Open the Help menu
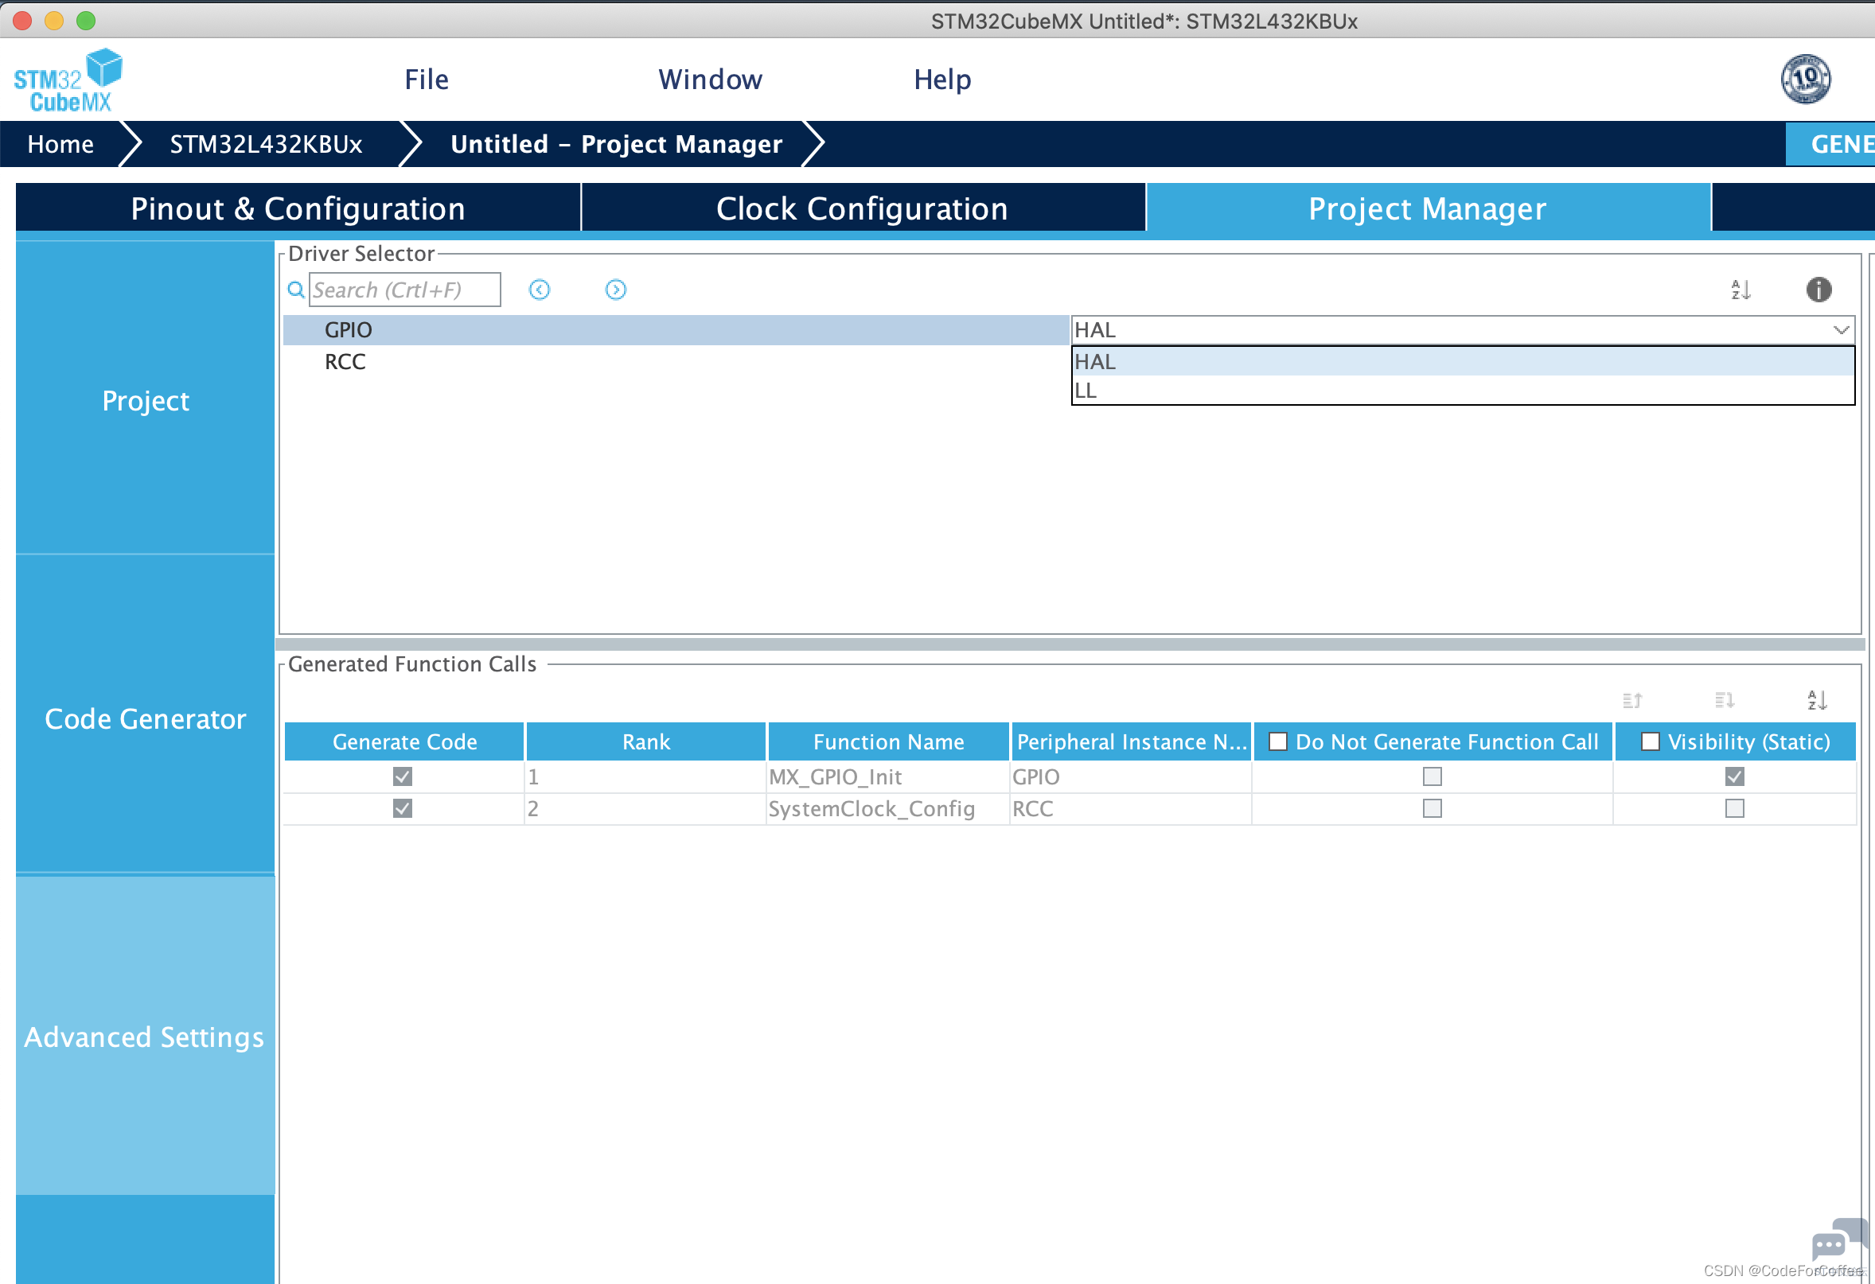 pos(942,79)
